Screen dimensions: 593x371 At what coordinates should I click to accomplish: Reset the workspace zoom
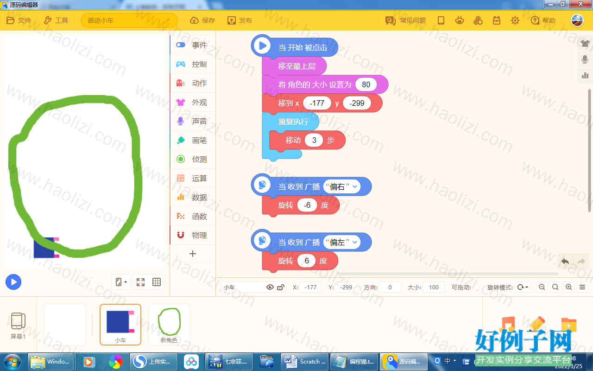tap(555, 288)
